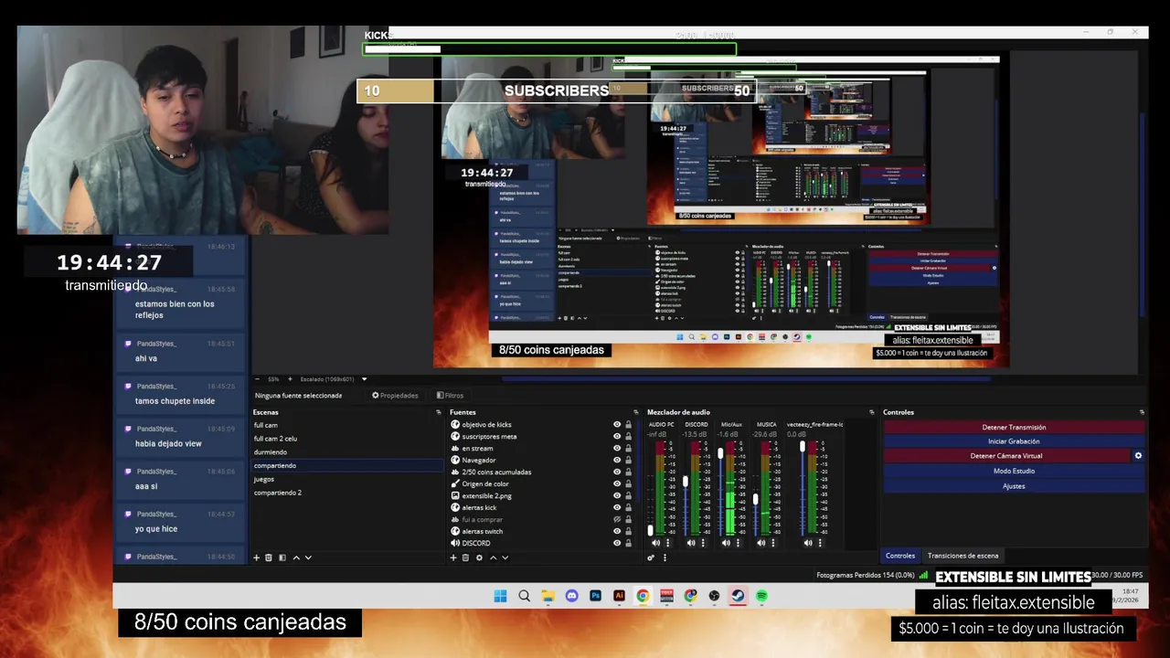Open Mic/Aux channel options menu
1170x658 pixels.
(x=738, y=543)
